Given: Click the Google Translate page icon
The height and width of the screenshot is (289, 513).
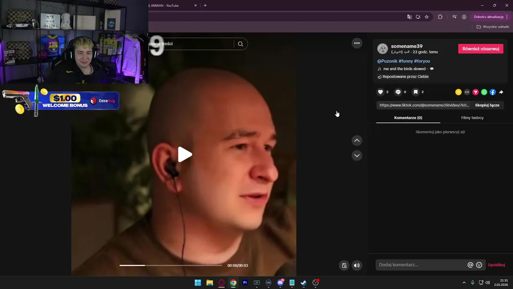Looking at the screenshot, I should (x=409, y=17).
